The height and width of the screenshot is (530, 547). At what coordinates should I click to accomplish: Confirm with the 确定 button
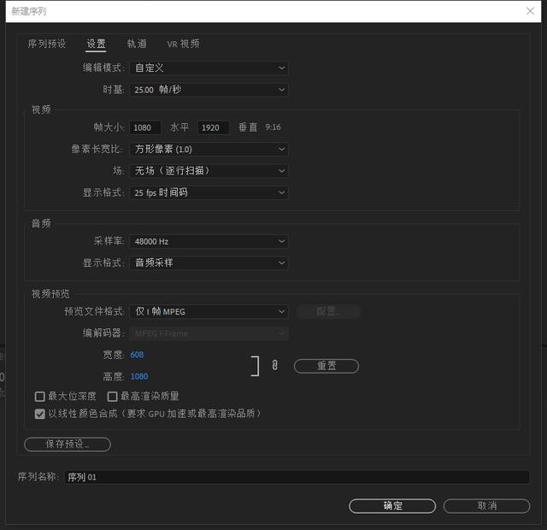pyautogui.click(x=392, y=506)
